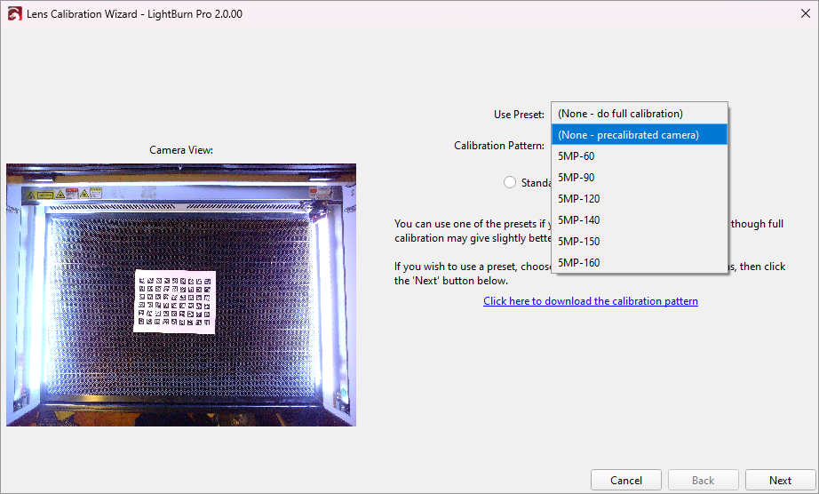Click the 'Camera View:' heading
This screenshot has width=819, height=494.
[x=181, y=150]
